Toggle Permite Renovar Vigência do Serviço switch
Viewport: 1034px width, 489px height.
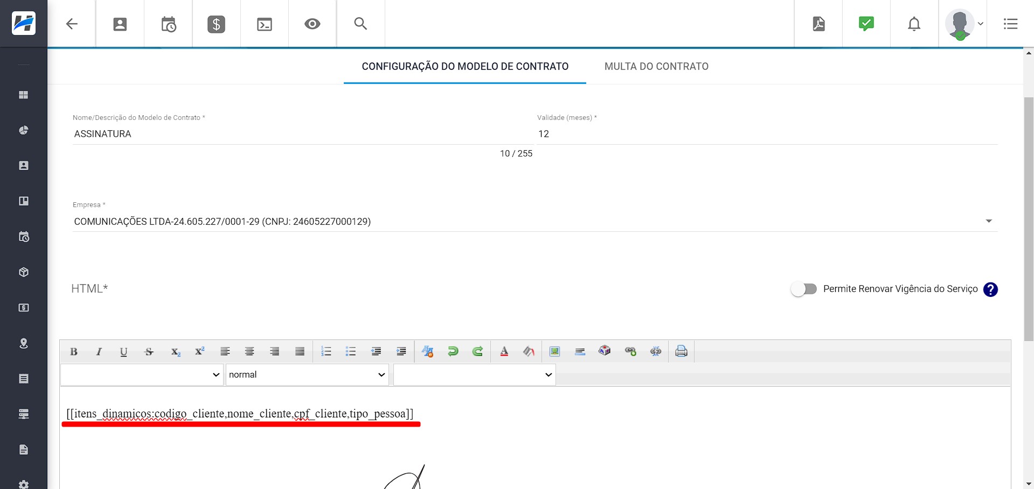point(803,289)
